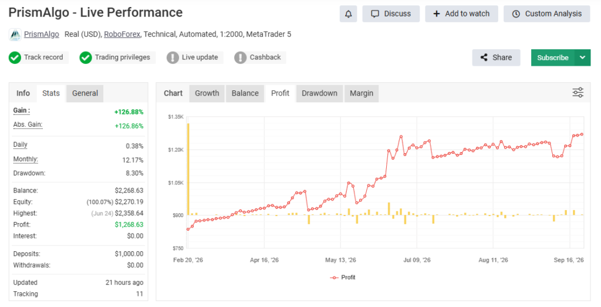The height and width of the screenshot is (307, 601).
Task: Click the $1,268.63 profit value
Action: (129, 225)
